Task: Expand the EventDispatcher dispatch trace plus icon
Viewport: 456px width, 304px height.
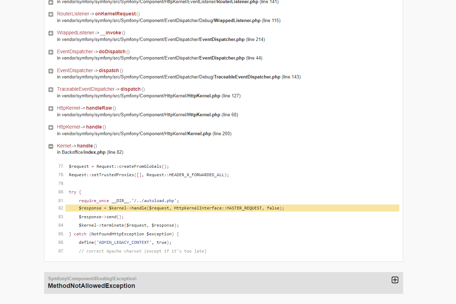Action: click(x=51, y=71)
